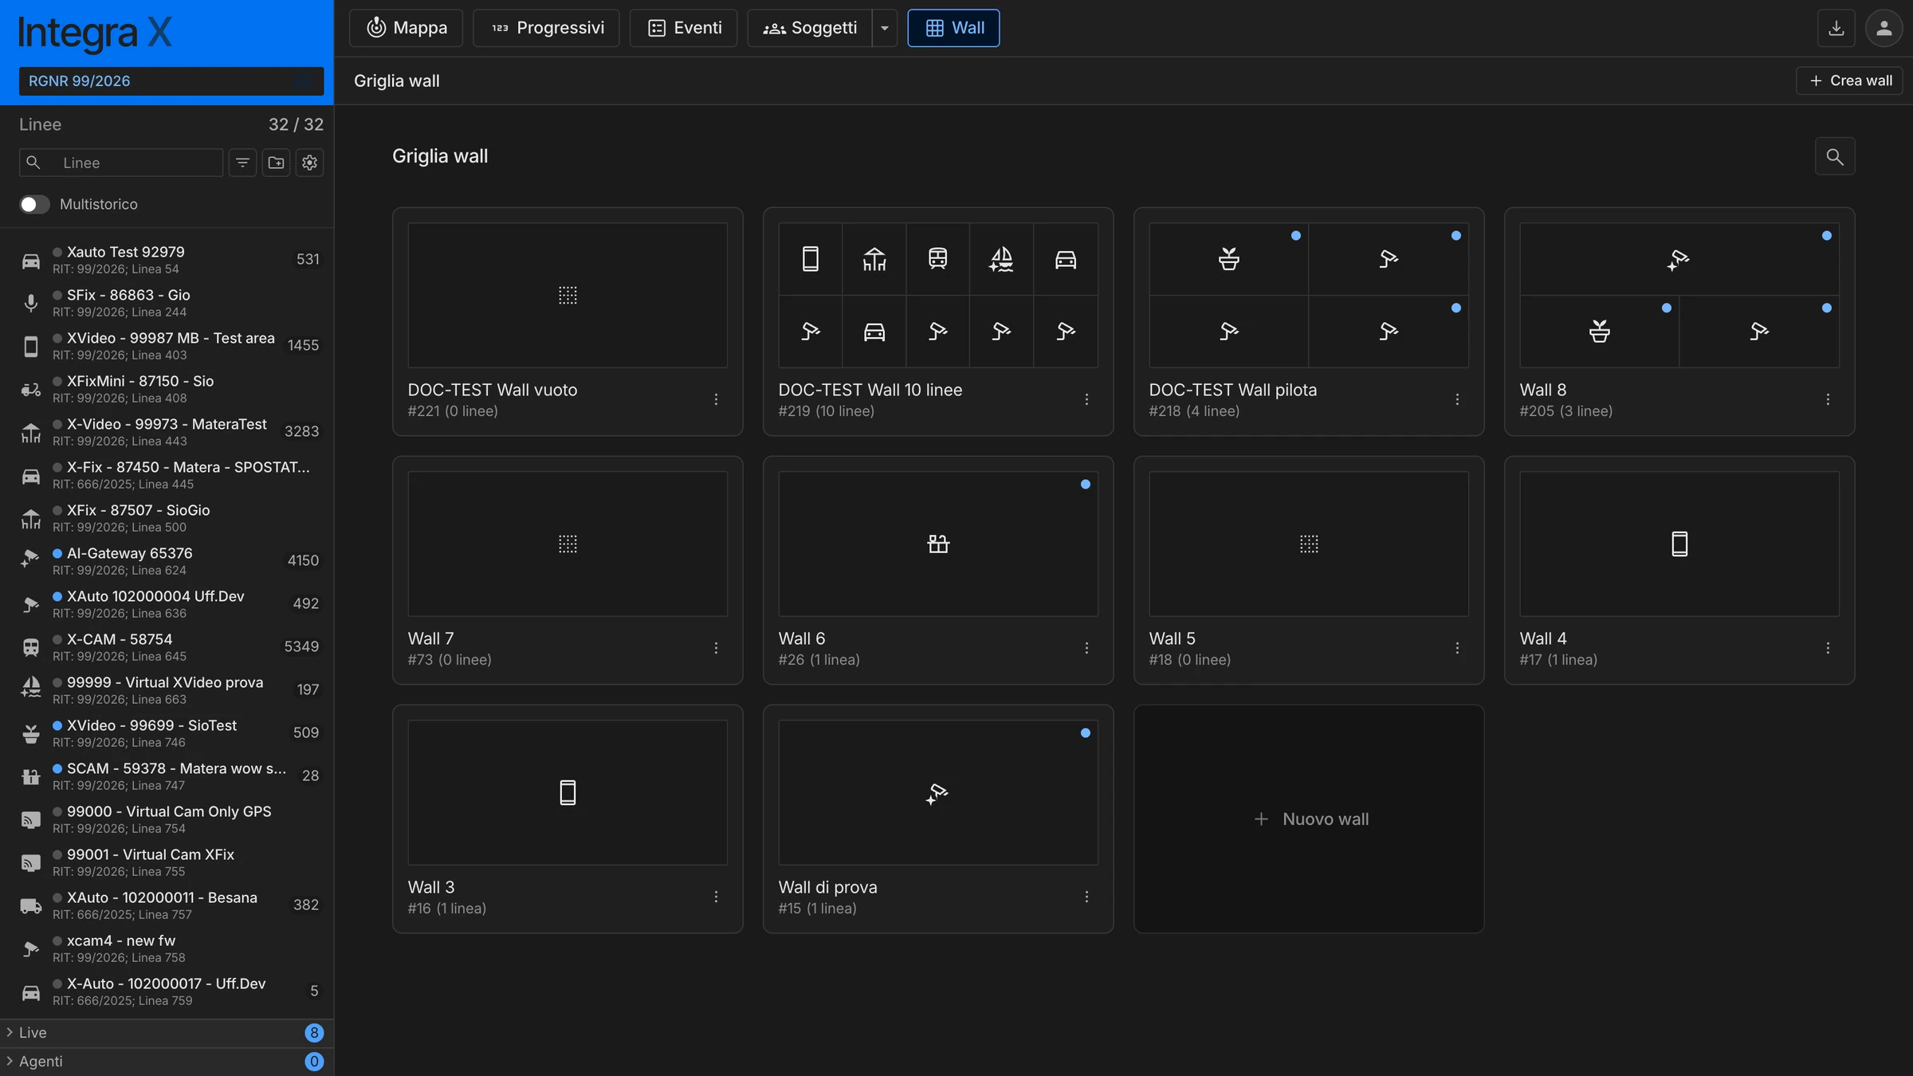Viewport: 1913px width, 1076px height.
Task: Open options menu for DOC-TEST Wall 10 linee
Action: pos(1086,399)
